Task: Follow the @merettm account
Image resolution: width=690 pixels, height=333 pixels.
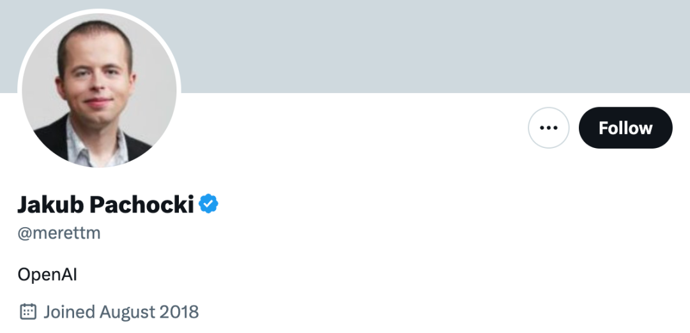Action: point(625,128)
